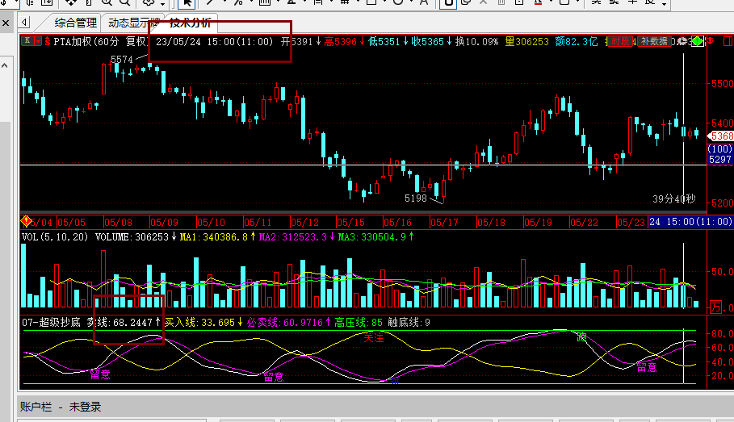Toggle the magnet snap tool in the toolbar
The width and height of the screenshot is (734, 422).
coord(448,2)
